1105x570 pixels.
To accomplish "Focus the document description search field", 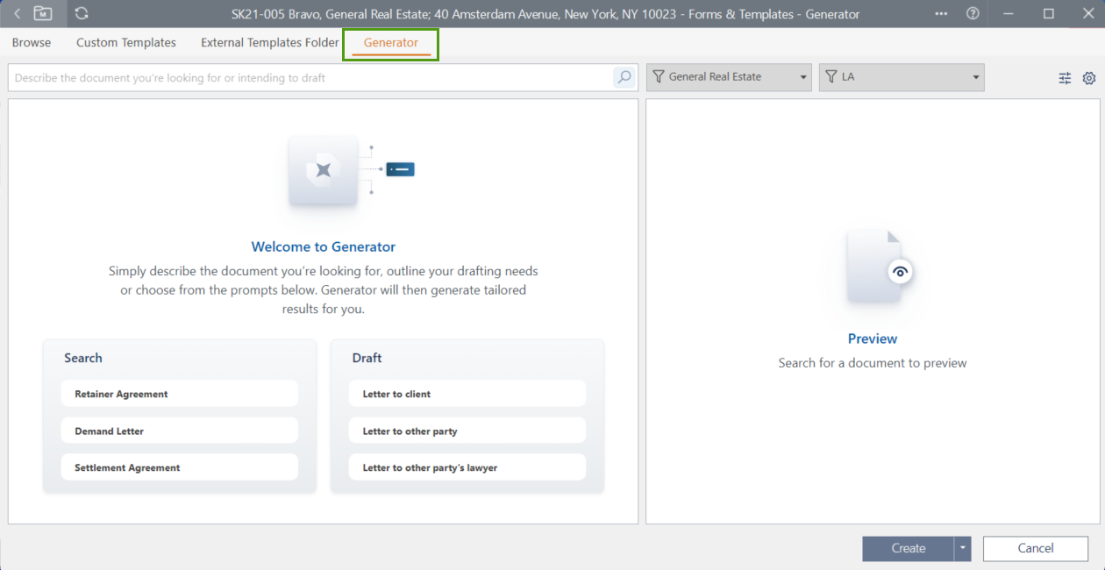I will (x=311, y=78).
